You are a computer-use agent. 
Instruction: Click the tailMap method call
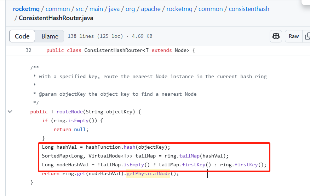coord(189,156)
